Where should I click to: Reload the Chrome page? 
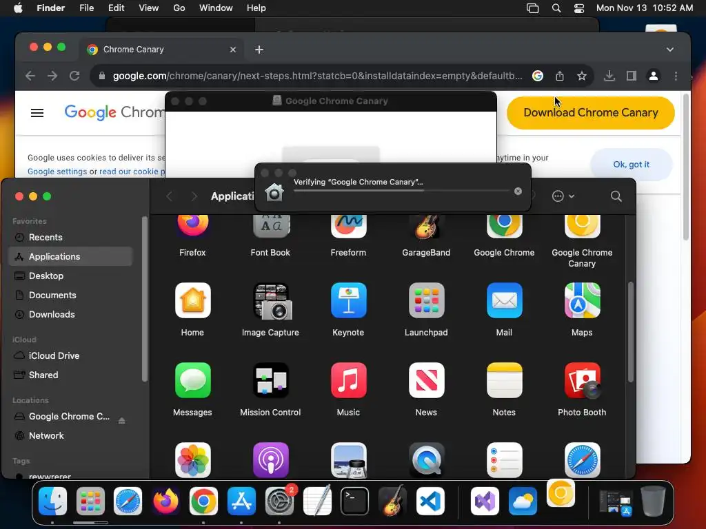(x=74, y=76)
